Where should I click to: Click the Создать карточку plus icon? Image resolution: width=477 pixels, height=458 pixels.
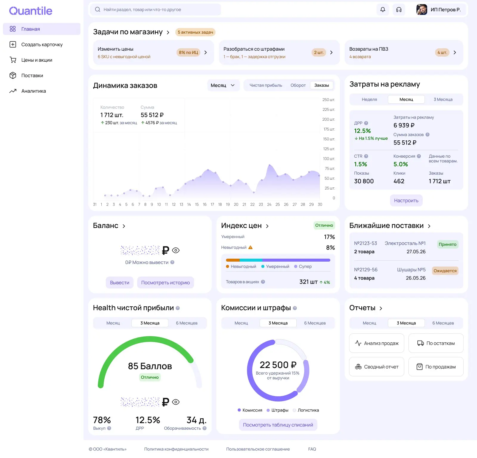click(13, 44)
